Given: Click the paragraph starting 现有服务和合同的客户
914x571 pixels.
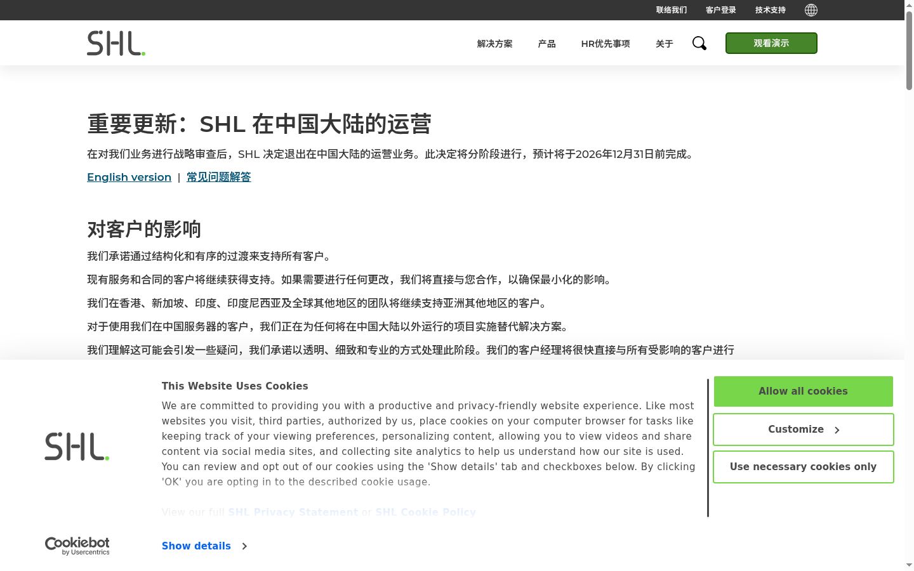Looking at the screenshot, I should pos(351,280).
